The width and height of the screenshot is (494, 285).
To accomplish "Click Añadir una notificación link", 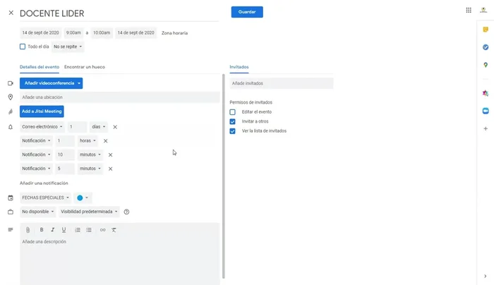I will click(44, 183).
